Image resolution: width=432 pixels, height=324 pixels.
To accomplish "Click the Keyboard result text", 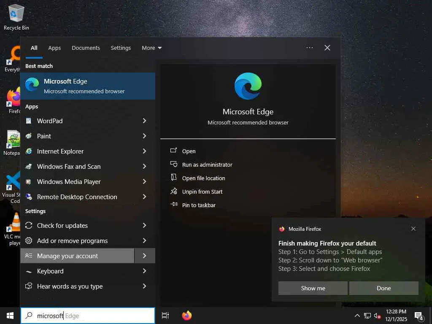I will (50, 271).
